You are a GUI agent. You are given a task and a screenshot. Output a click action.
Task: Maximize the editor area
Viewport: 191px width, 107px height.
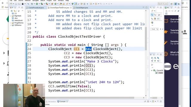click(x=147, y=7)
